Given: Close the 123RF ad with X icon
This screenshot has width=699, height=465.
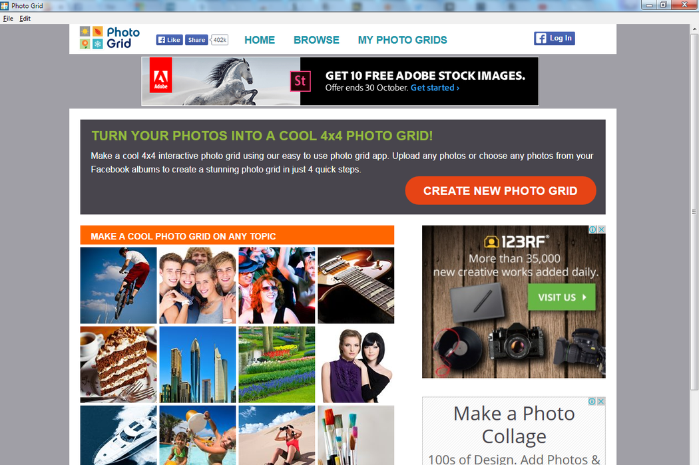Looking at the screenshot, I should pyautogui.click(x=601, y=230).
